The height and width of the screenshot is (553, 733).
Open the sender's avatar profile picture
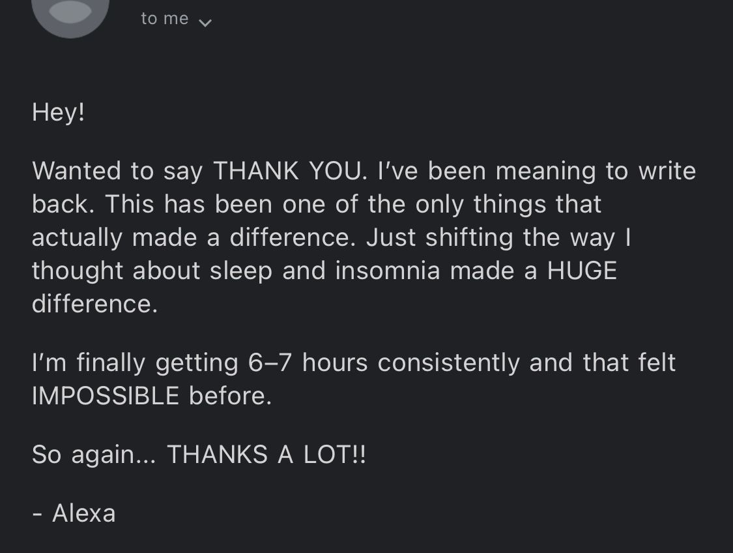tap(70, 14)
